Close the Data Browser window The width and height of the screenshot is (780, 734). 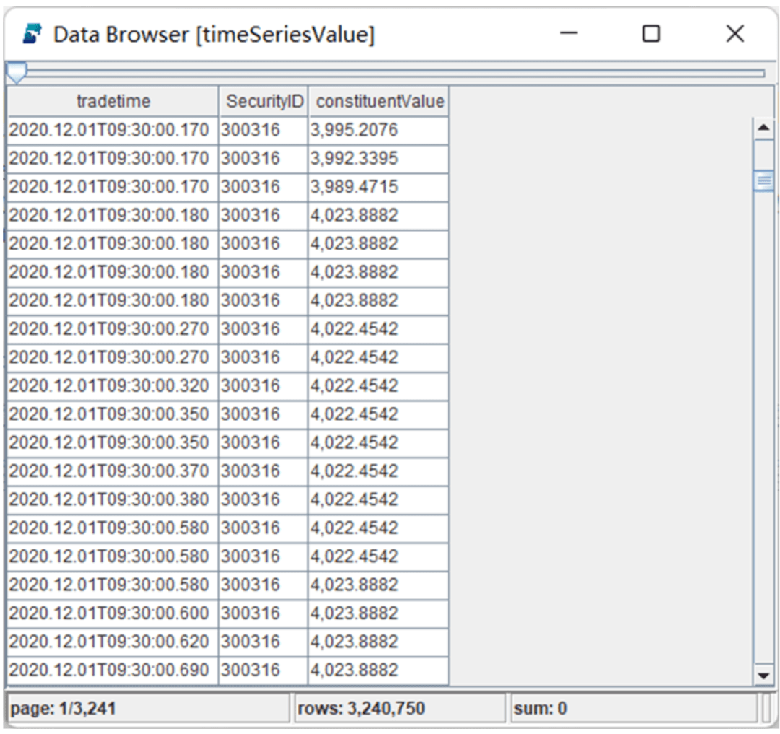pyautogui.click(x=734, y=34)
